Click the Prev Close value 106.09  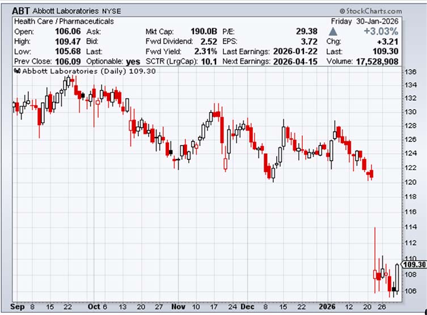[x=68, y=62]
